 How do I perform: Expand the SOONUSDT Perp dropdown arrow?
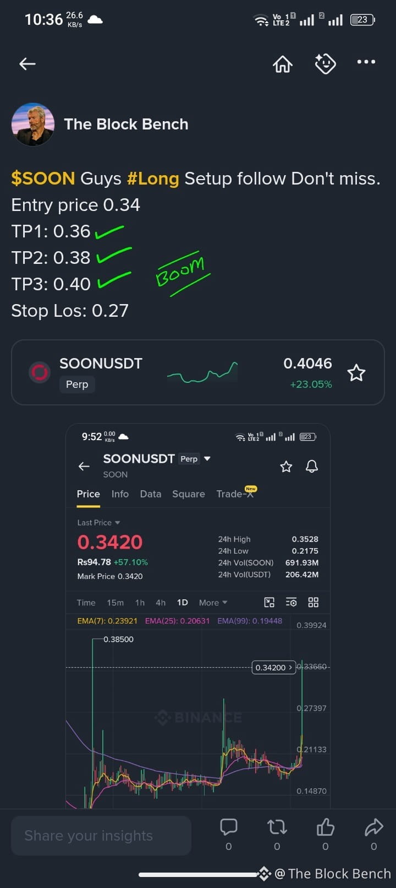coord(207,459)
